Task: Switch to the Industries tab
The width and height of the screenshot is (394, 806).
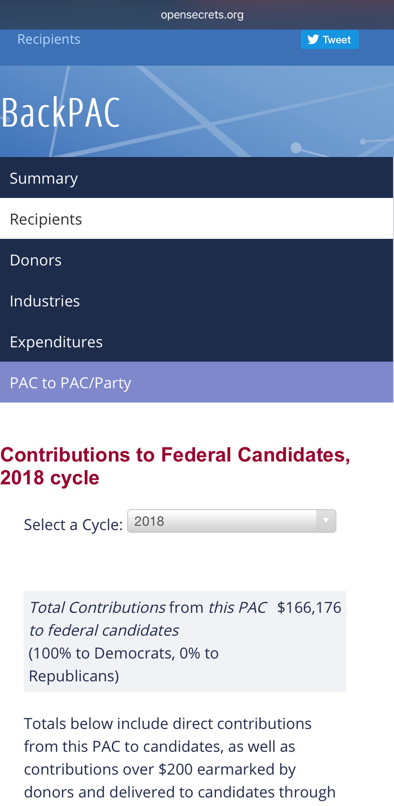Action: [197, 301]
